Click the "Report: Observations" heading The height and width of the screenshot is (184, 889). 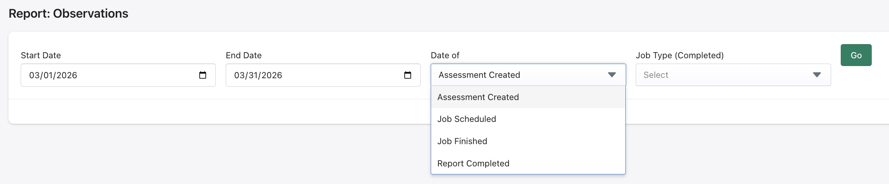point(68,14)
